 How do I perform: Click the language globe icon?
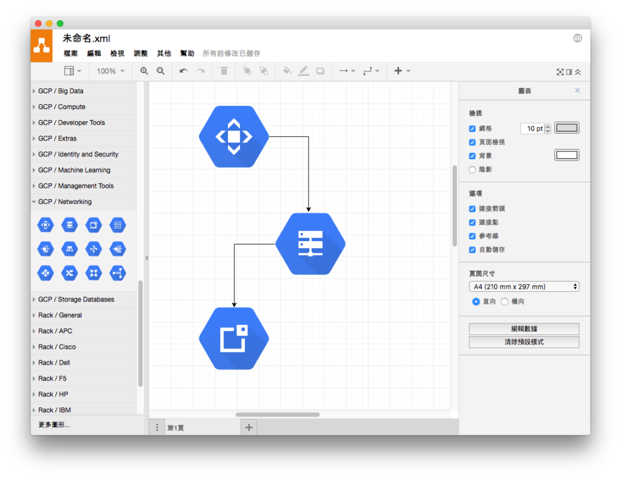tap(577, 38)
